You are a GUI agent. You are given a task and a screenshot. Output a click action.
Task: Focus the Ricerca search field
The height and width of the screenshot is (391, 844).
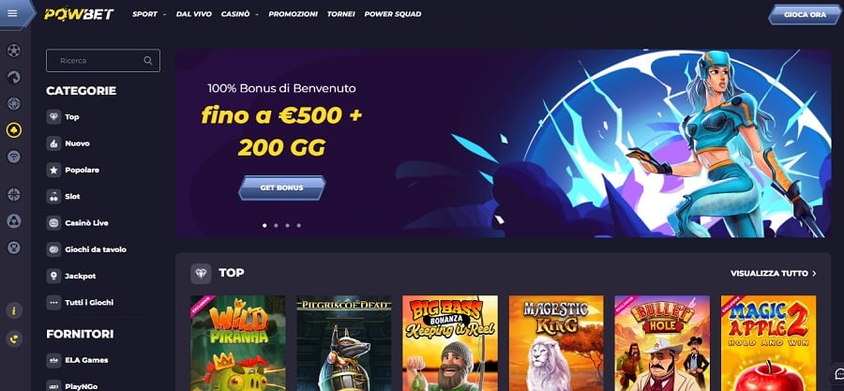(x=103, y=61)
